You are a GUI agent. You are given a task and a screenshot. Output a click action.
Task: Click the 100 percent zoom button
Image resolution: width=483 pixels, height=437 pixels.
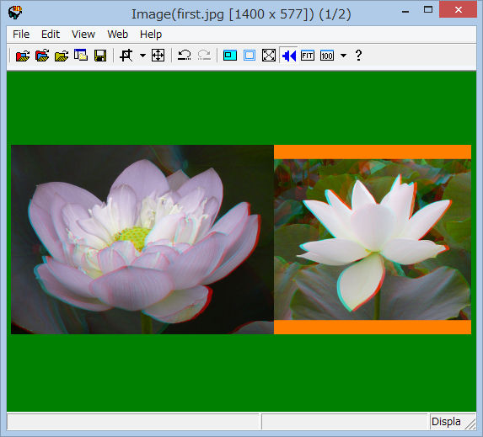(x=327, y=56)
